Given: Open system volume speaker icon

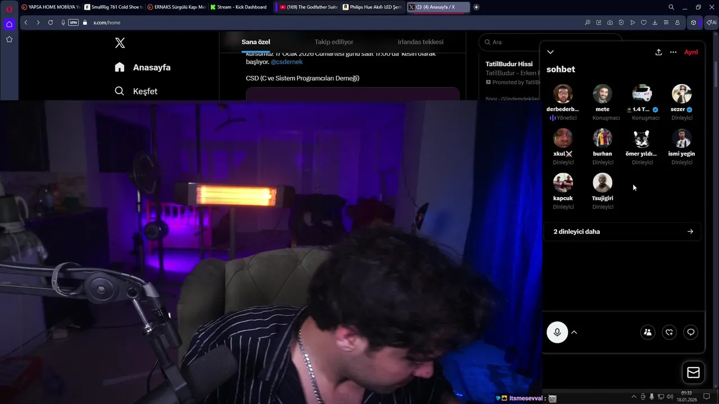Looking at the screenshot, I should click(670, 397).
